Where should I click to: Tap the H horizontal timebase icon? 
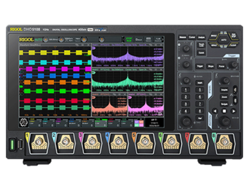pyautogui.click(x=46, y=39)
